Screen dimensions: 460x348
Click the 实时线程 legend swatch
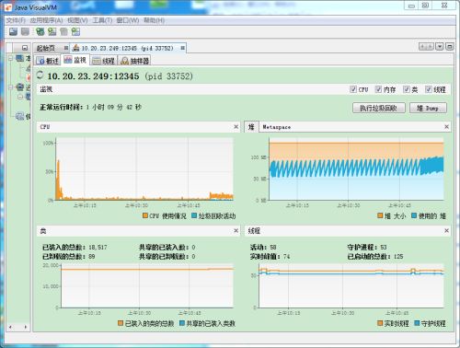tap(380, 323)
